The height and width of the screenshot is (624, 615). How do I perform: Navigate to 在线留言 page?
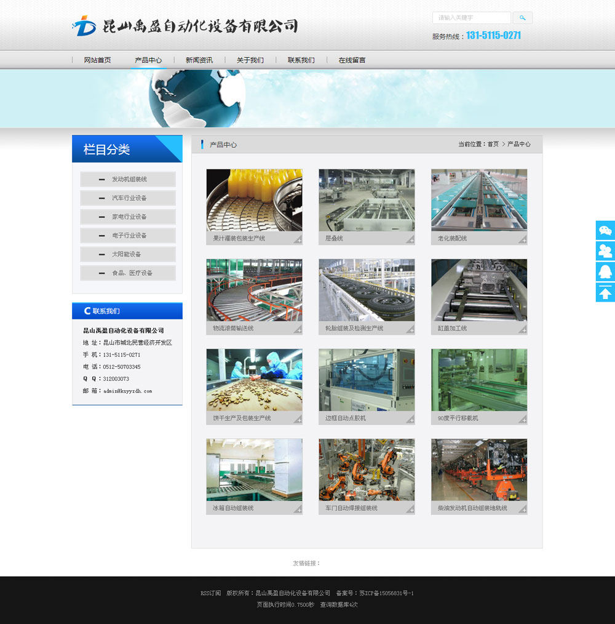click(352, 60)
